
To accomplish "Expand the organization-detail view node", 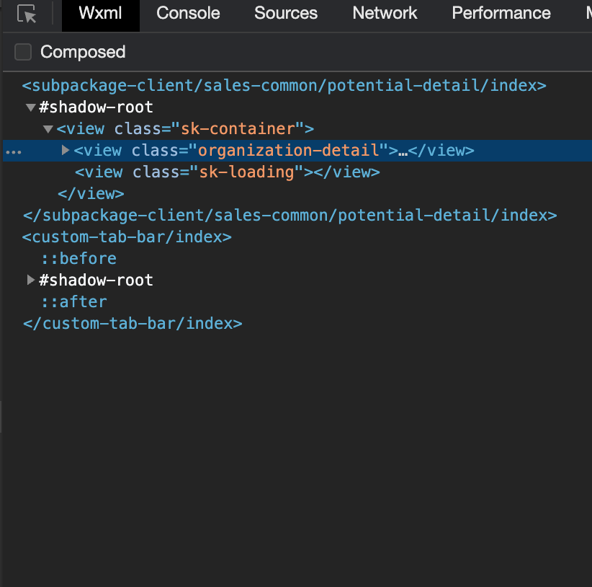I will (66, 151).
